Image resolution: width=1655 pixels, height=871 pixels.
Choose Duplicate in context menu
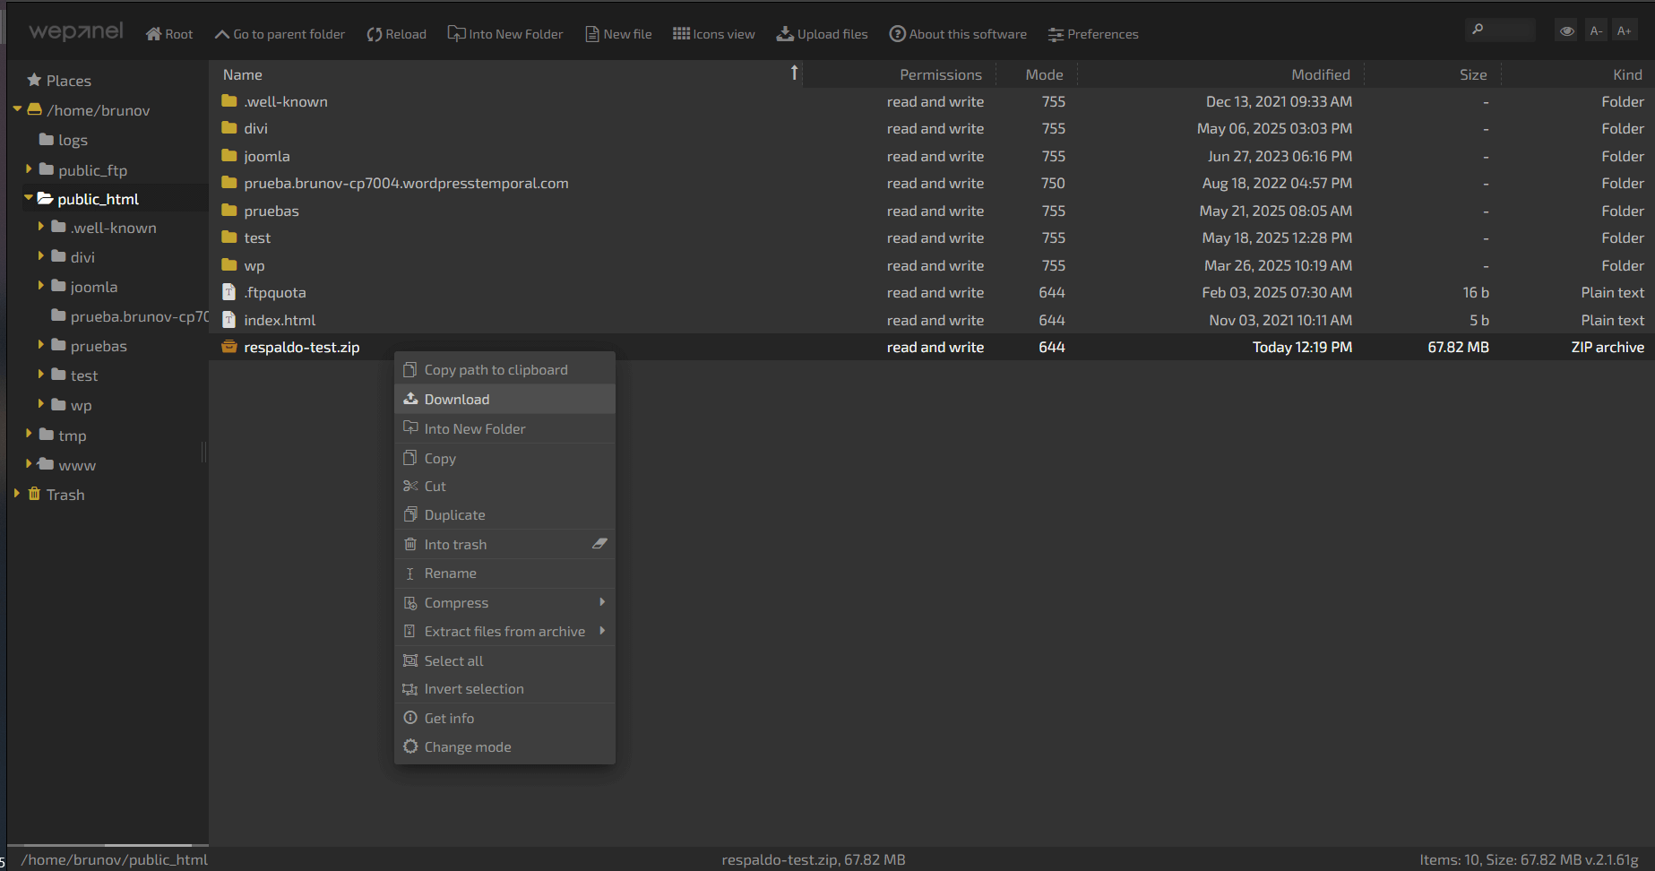click(504, 514)
